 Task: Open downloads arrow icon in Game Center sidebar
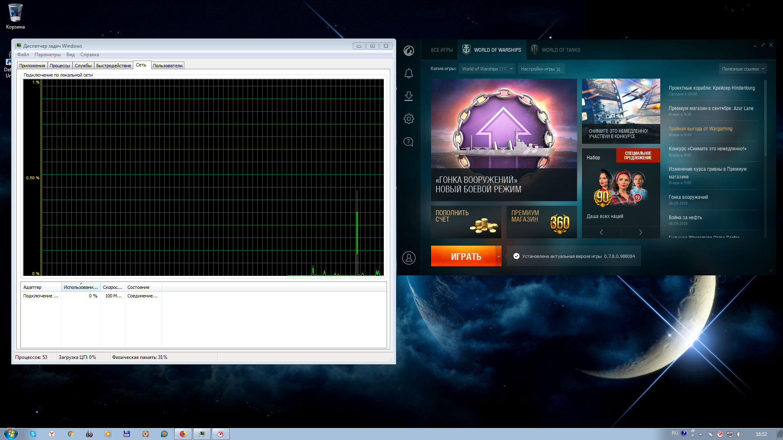tap(409, 96)
